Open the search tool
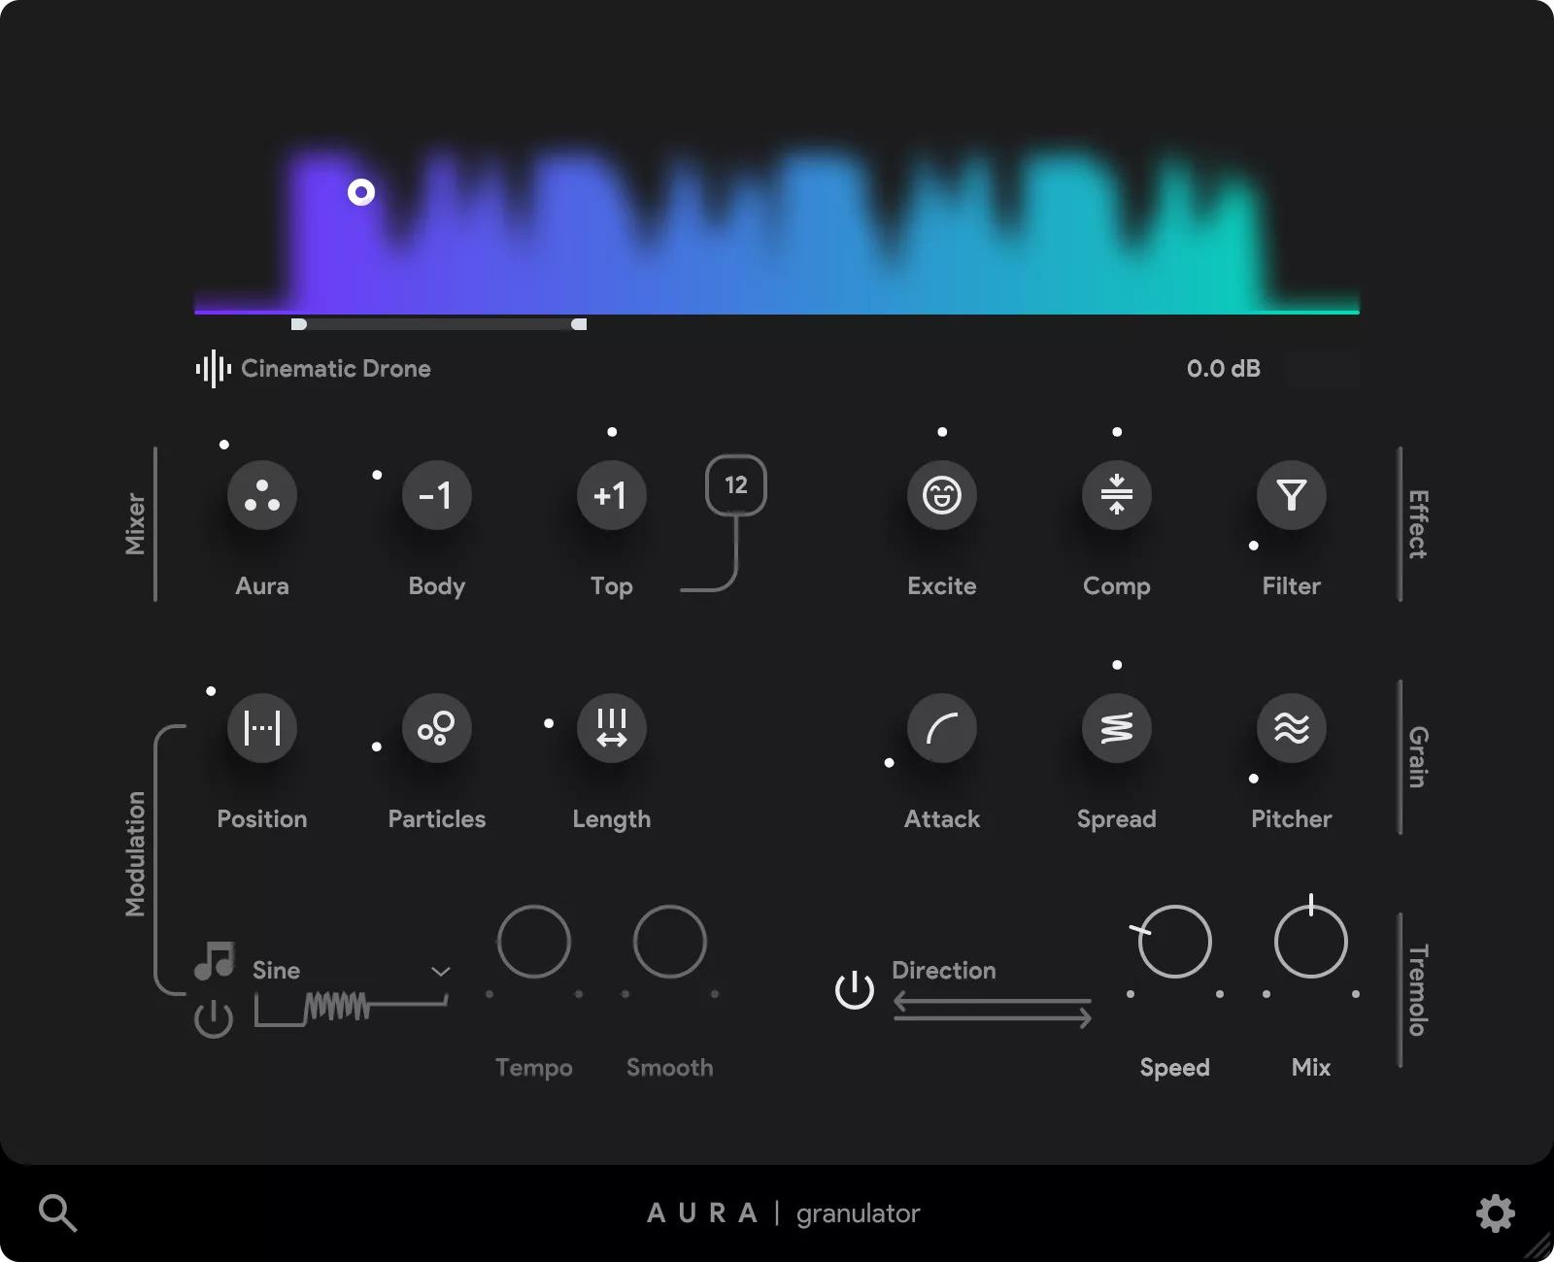The height and width of the screenshot is (1262, 1554). point(58,1212)
